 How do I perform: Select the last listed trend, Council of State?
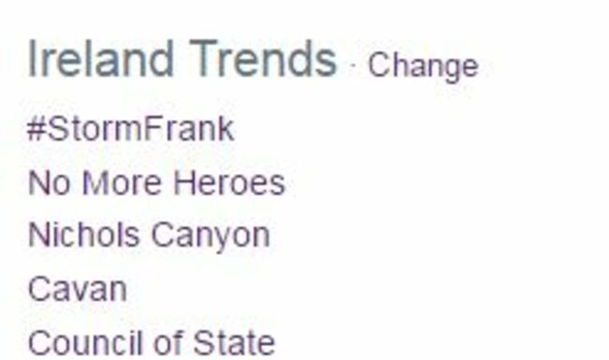152,342
